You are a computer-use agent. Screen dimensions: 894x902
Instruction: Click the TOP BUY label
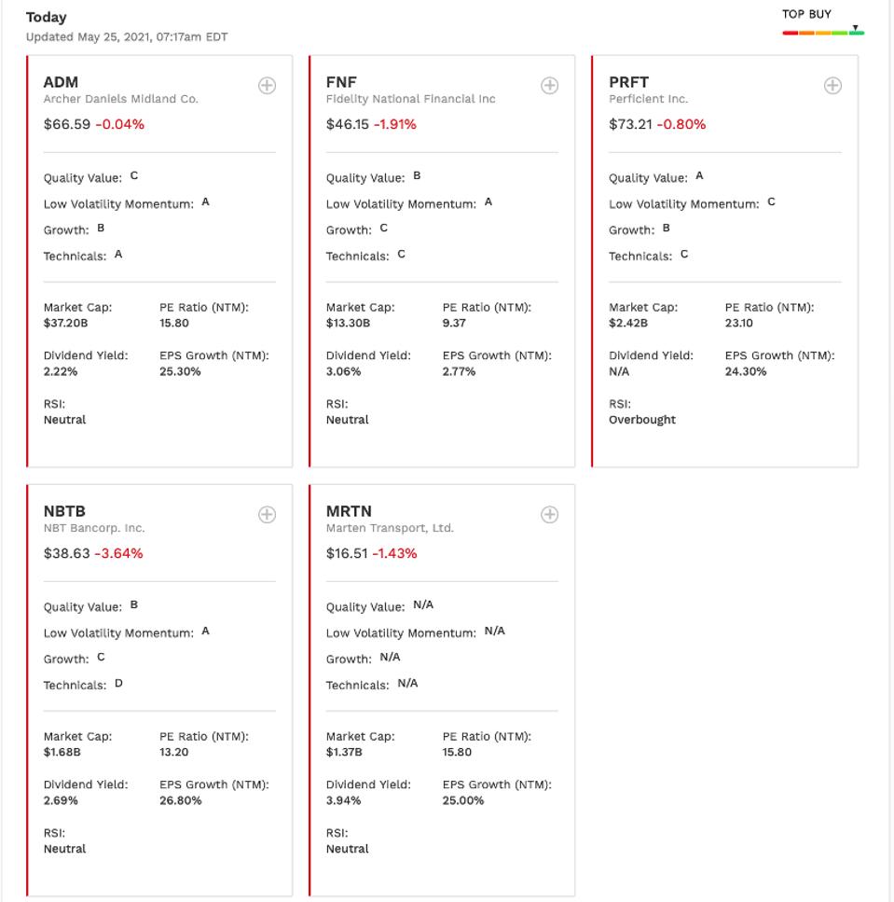806,14
